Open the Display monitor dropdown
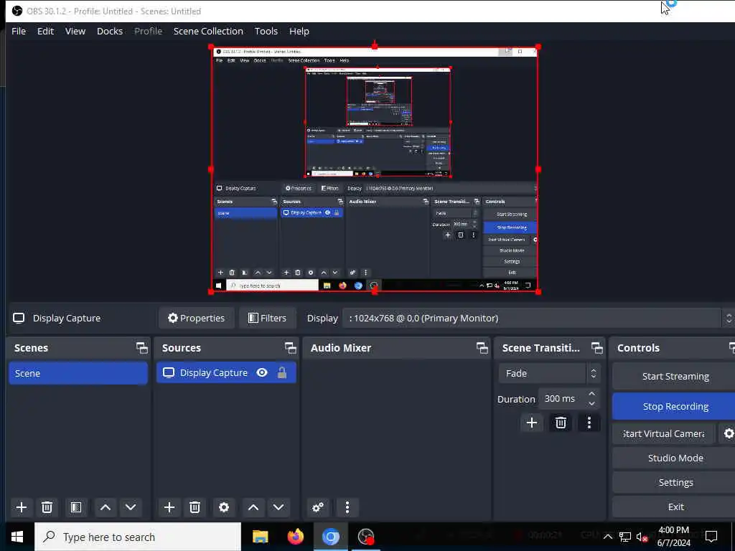This screenshot has width=735, height=551. pos(538,318)
